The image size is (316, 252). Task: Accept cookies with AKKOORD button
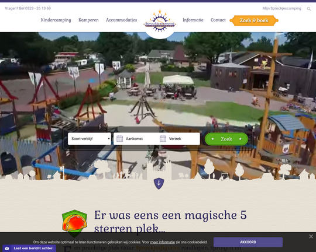point(248,242)
